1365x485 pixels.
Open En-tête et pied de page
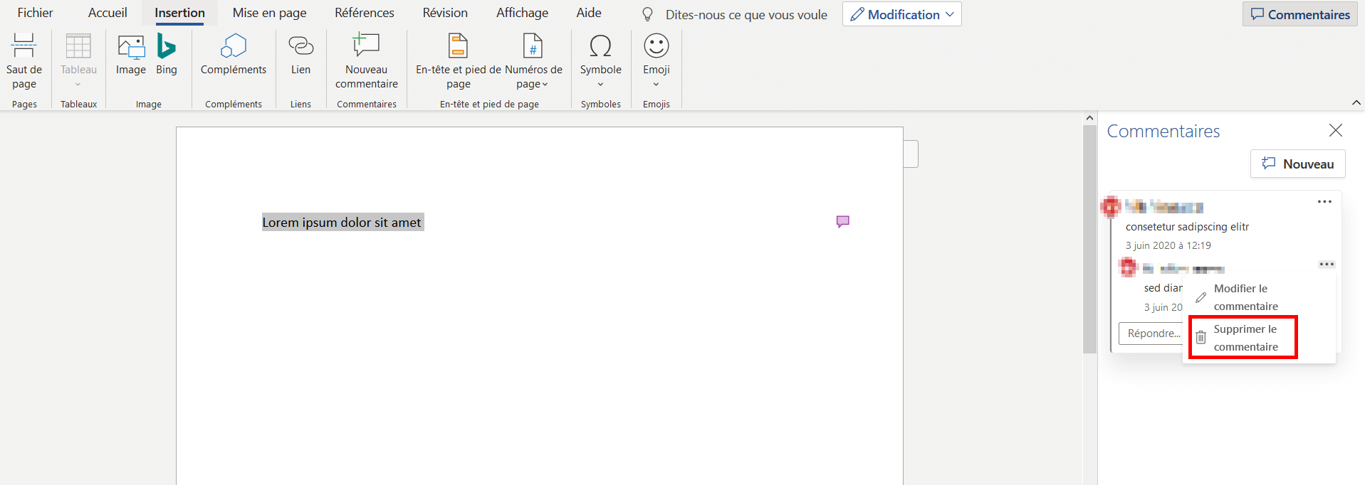click(x=459, y=61)
